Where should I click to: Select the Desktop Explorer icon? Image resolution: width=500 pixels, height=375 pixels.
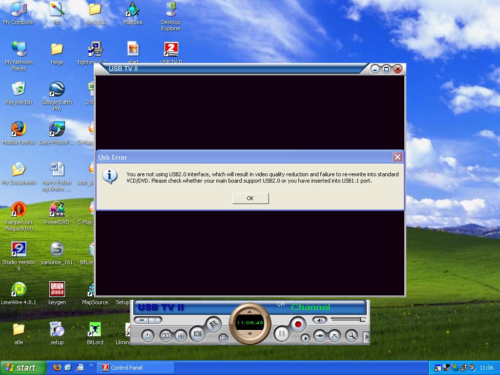coord(171,16)
